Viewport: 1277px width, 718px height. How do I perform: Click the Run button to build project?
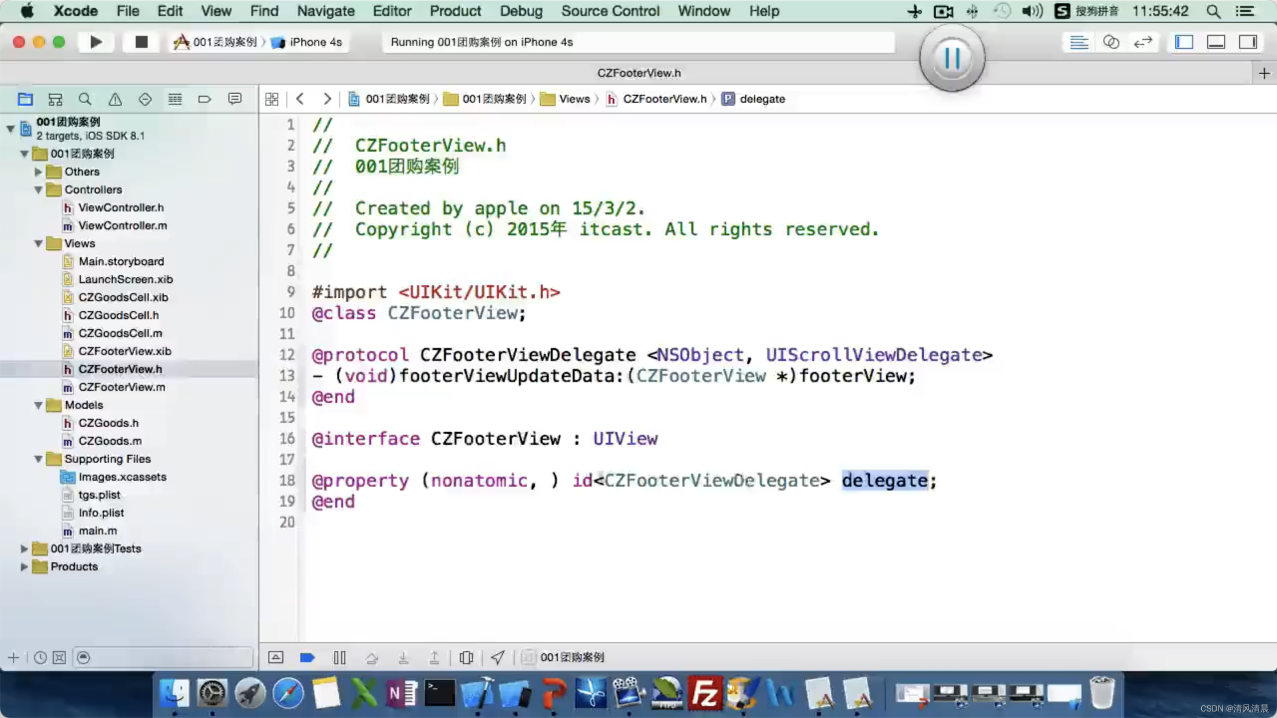[x=96, y=41]
